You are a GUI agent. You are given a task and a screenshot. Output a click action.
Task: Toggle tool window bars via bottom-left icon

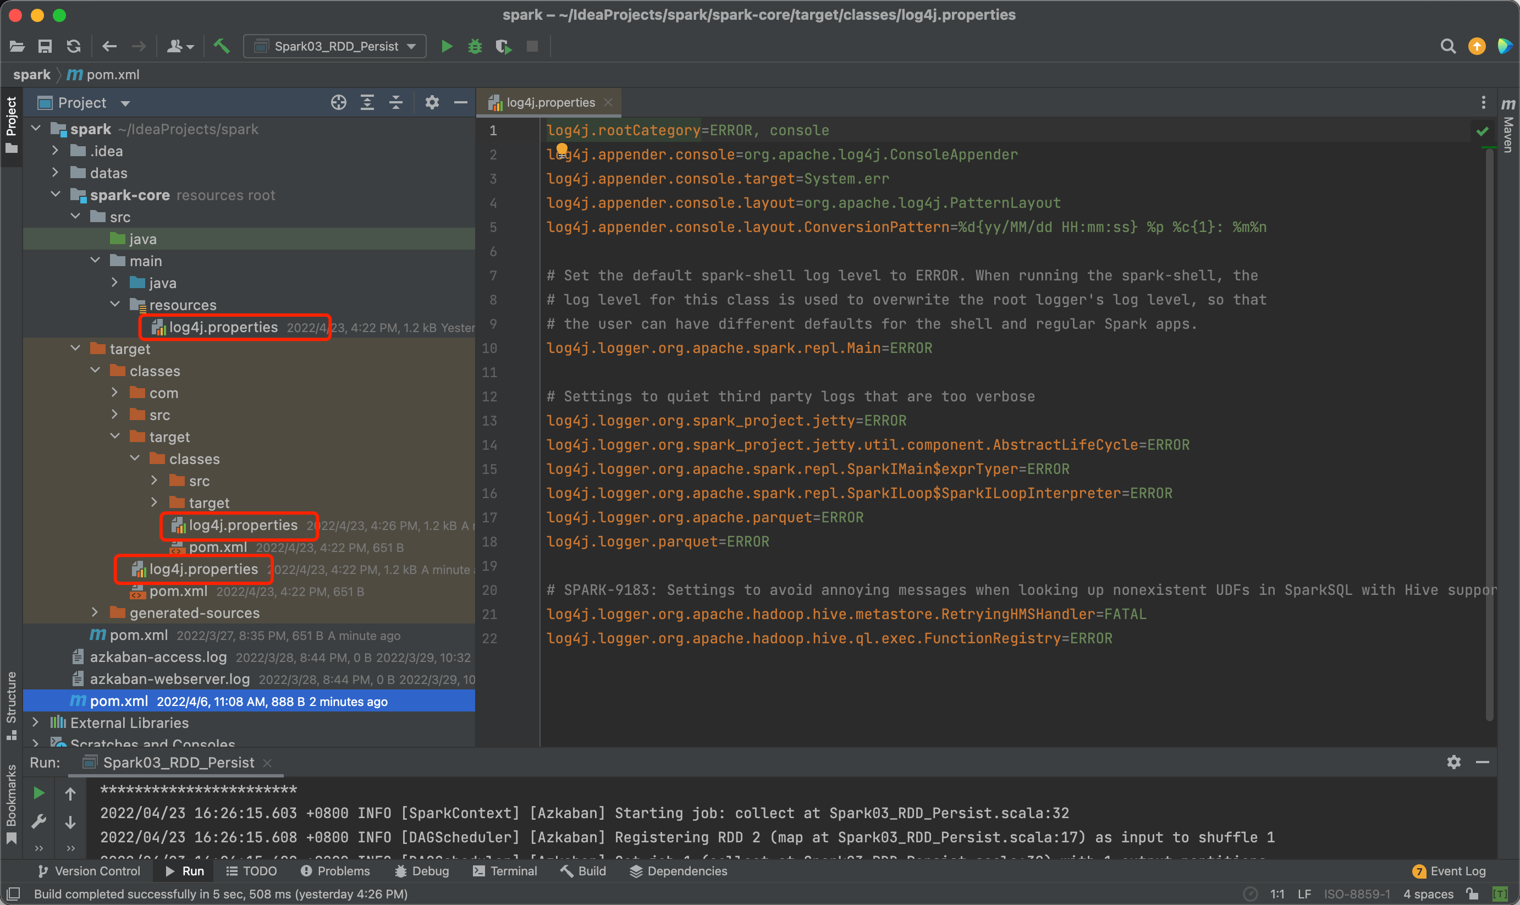[x=13, y=894]
